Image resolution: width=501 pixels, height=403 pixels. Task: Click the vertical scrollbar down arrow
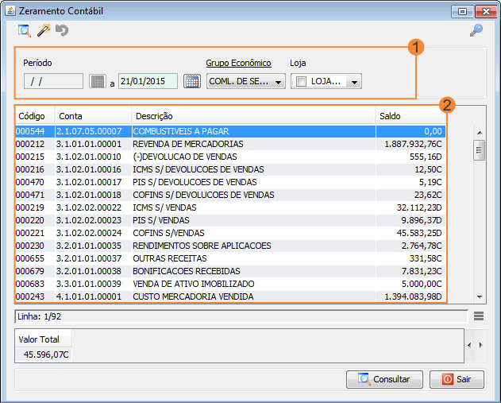[x=480, y=296]
